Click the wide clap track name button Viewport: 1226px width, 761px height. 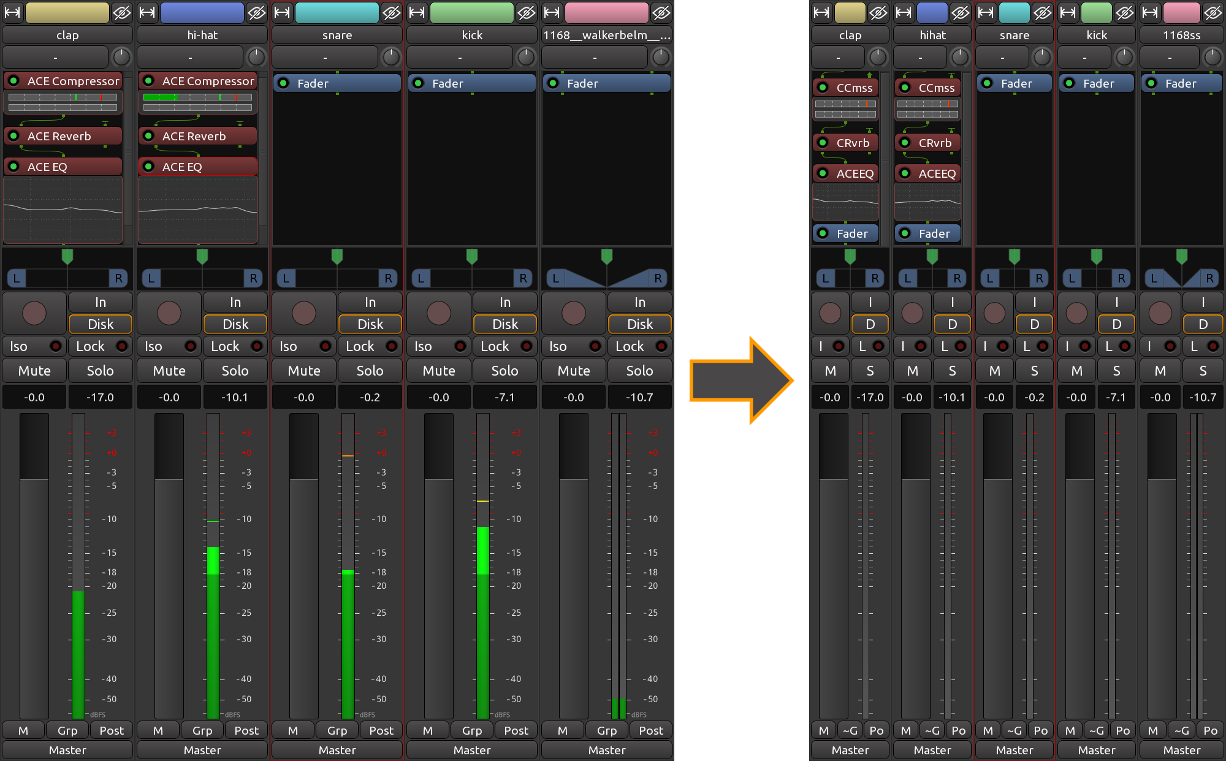pyautogui.click(x=67, y=35)
